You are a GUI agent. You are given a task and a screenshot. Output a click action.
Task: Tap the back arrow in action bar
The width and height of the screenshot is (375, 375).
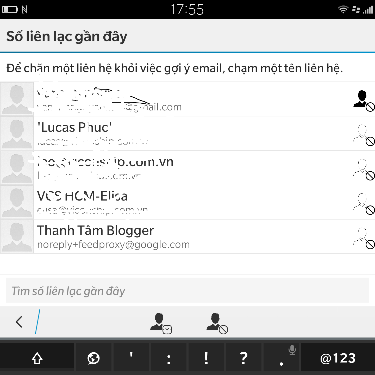[19, 322]
